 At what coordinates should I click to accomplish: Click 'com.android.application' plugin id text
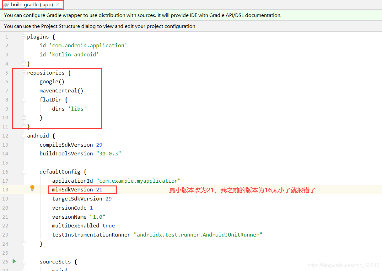(x=88, y=45)
